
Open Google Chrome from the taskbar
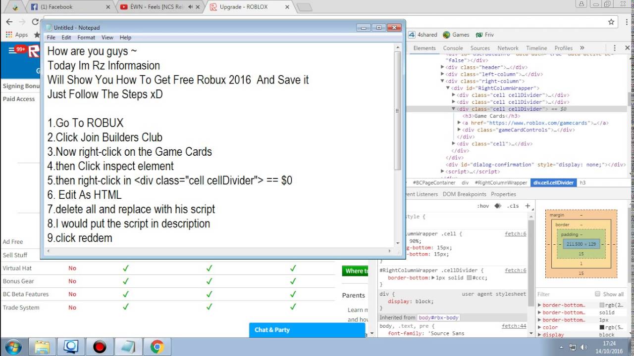tap(157, 347)
